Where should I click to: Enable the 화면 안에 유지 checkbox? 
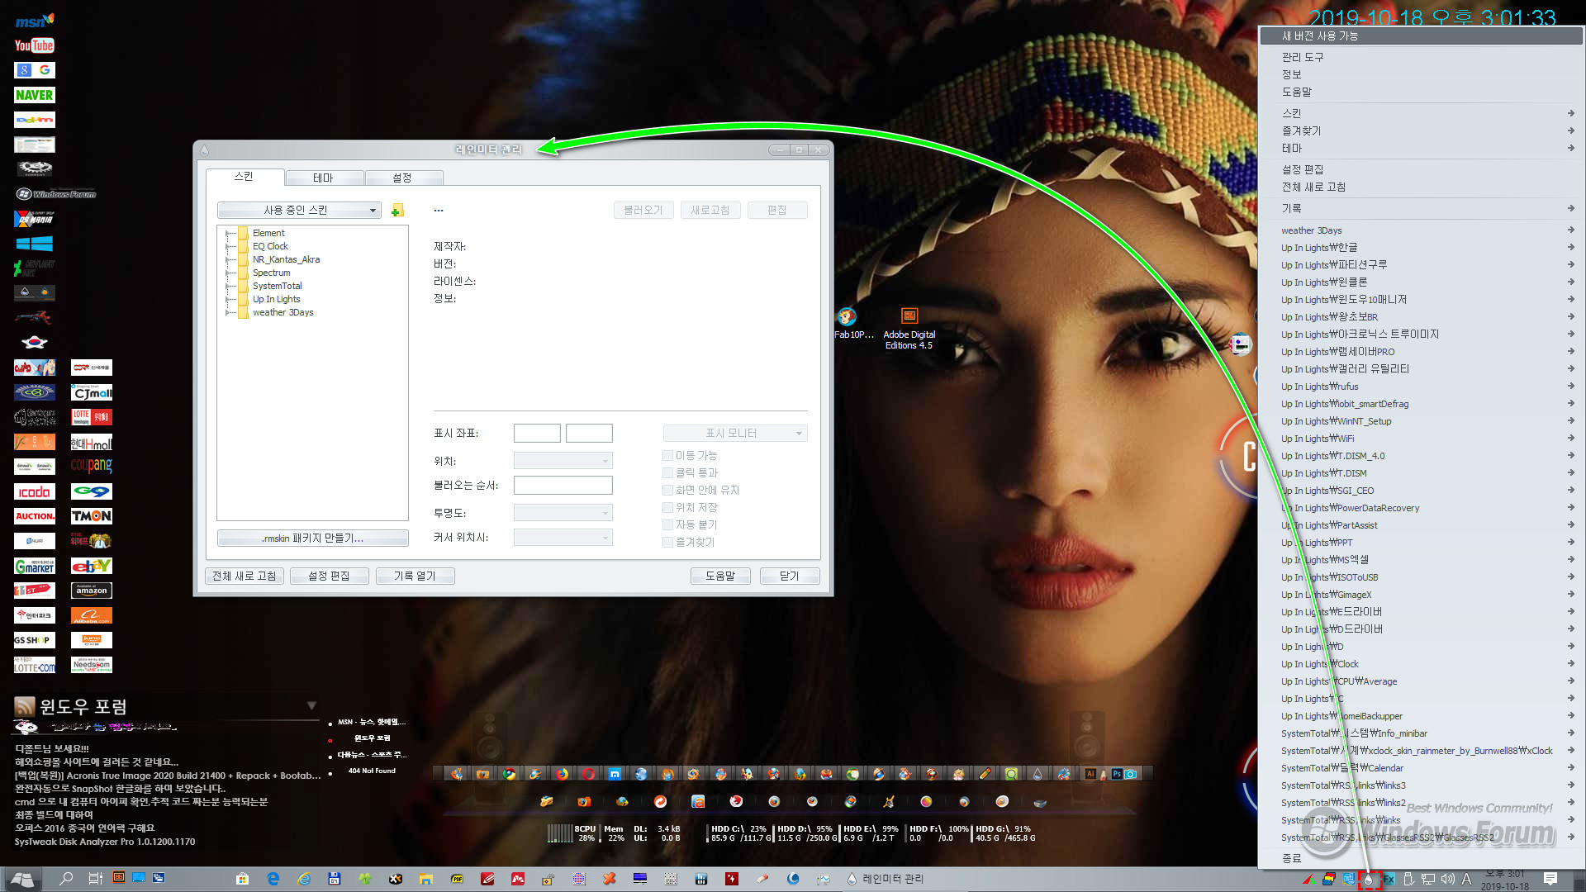667,490
